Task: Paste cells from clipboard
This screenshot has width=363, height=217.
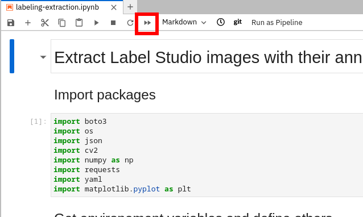Action: [79, 23]
